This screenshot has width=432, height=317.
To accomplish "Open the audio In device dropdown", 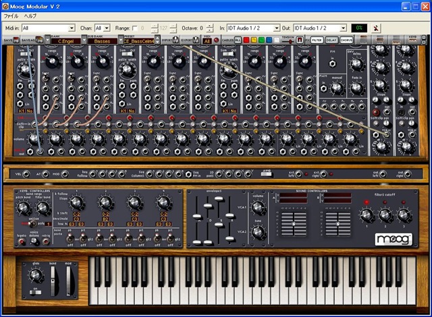I will coord(276,28).
